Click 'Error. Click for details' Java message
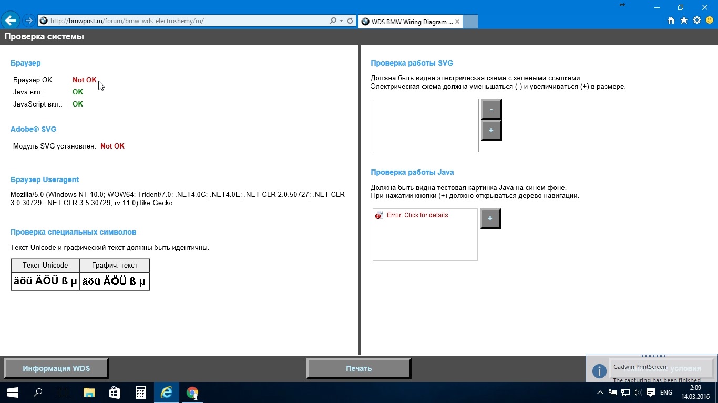Viewport: 718px width, 403px height. tap(417, 215)
